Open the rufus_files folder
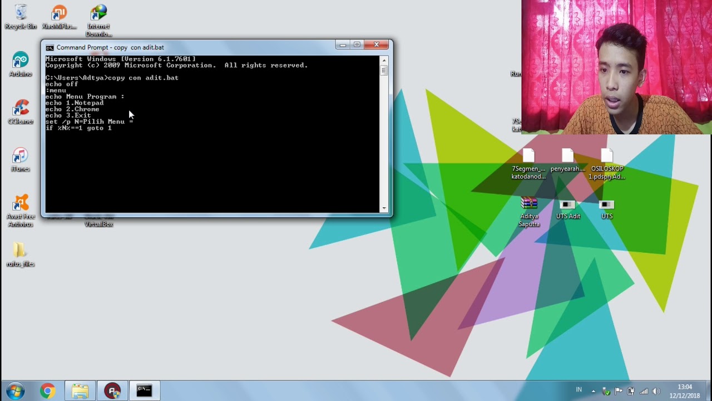 (21, 255)
